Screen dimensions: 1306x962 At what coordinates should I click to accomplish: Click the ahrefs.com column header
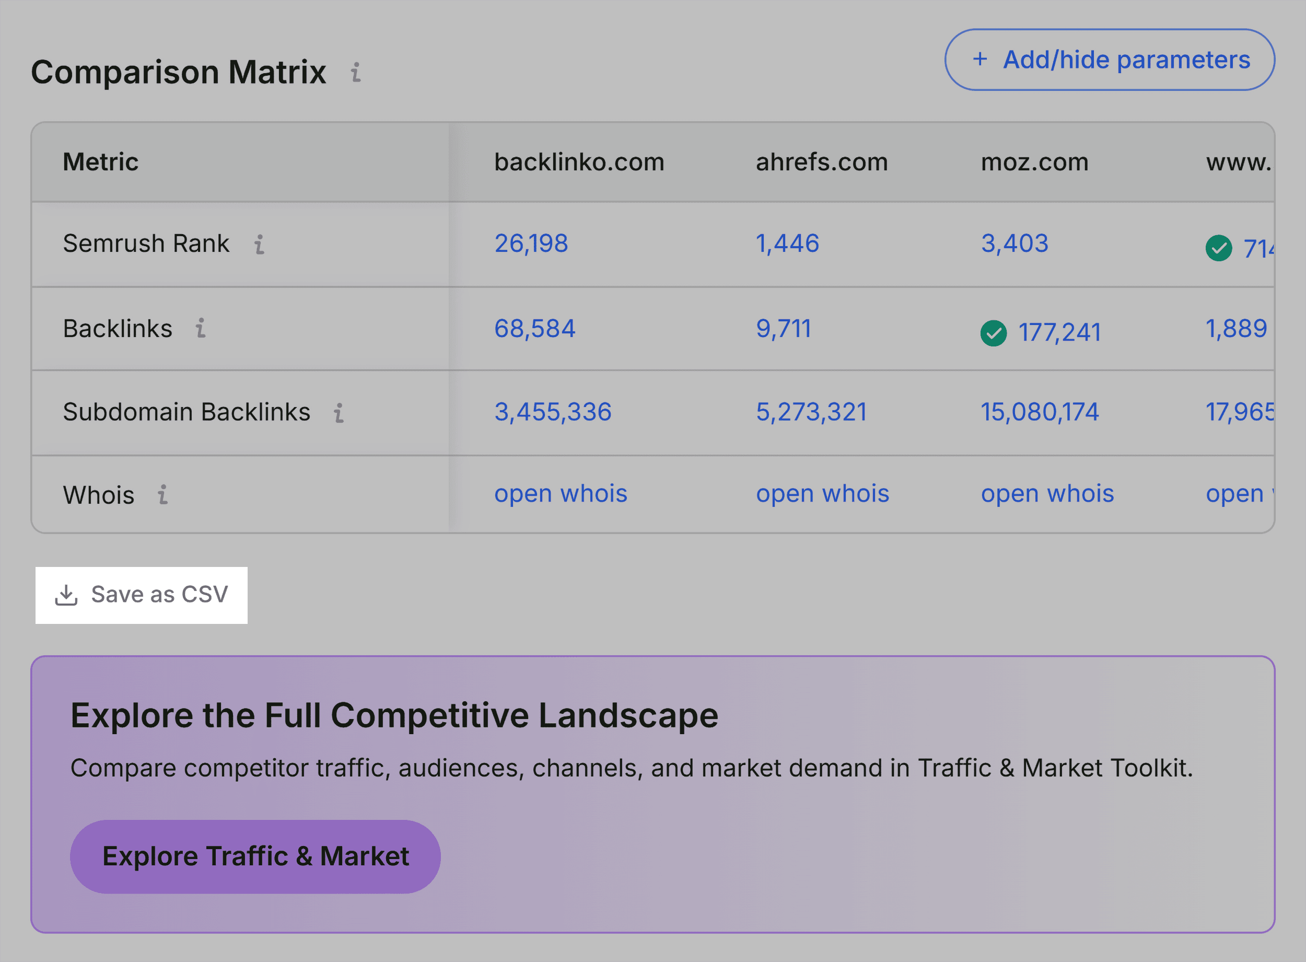[822, 162]
